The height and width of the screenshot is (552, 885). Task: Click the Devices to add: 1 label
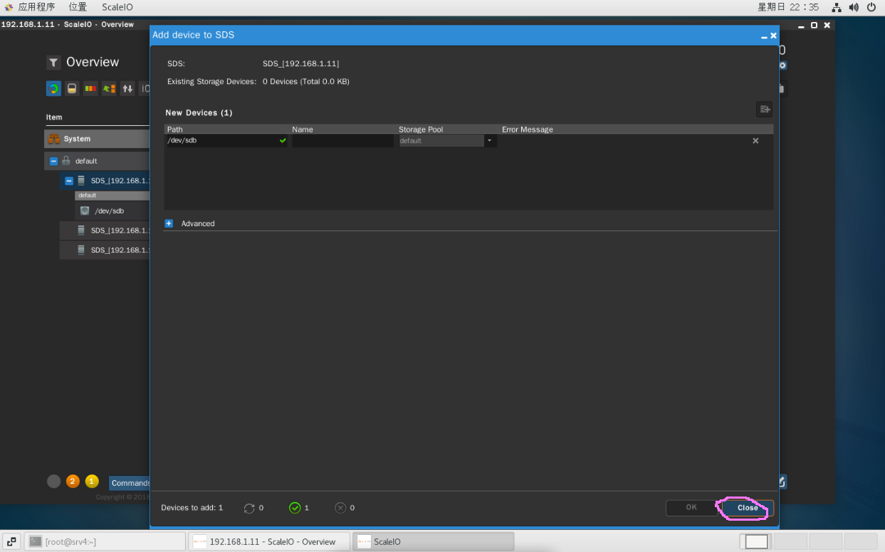pos(192,508)
